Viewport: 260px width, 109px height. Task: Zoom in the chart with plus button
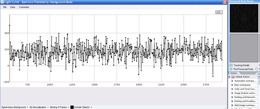click(x=217, y=12)
